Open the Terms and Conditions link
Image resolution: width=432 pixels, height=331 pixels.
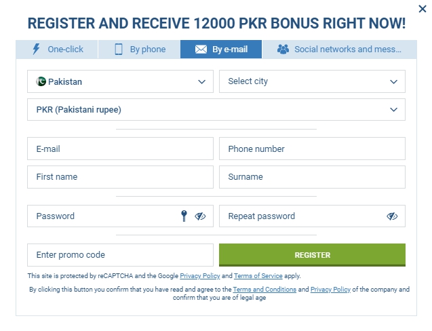coord(264,290)
